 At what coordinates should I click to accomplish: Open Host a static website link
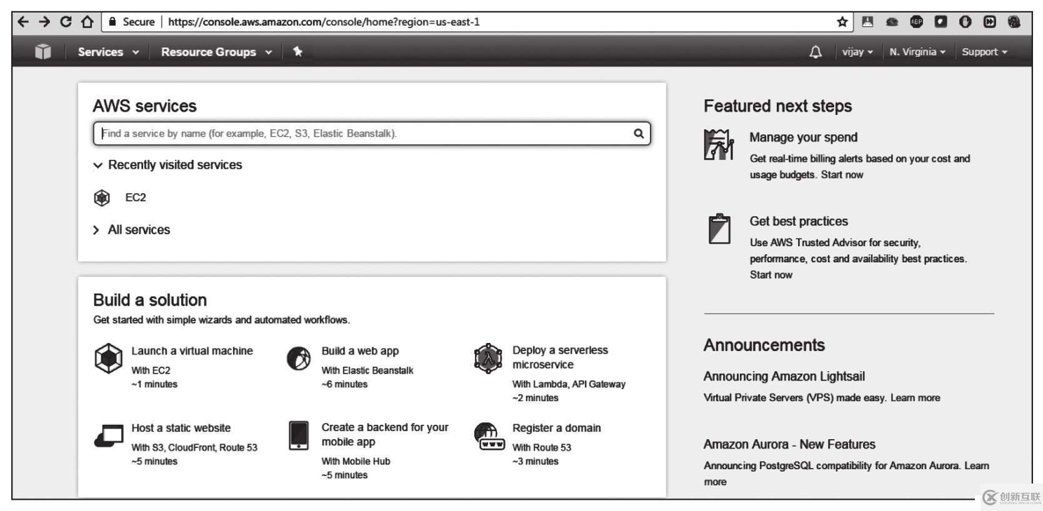[181, 428]
